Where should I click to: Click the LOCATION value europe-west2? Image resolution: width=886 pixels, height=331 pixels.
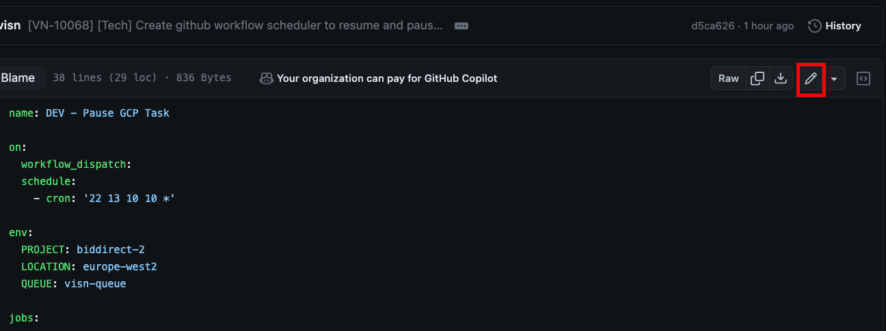point(120,266)
